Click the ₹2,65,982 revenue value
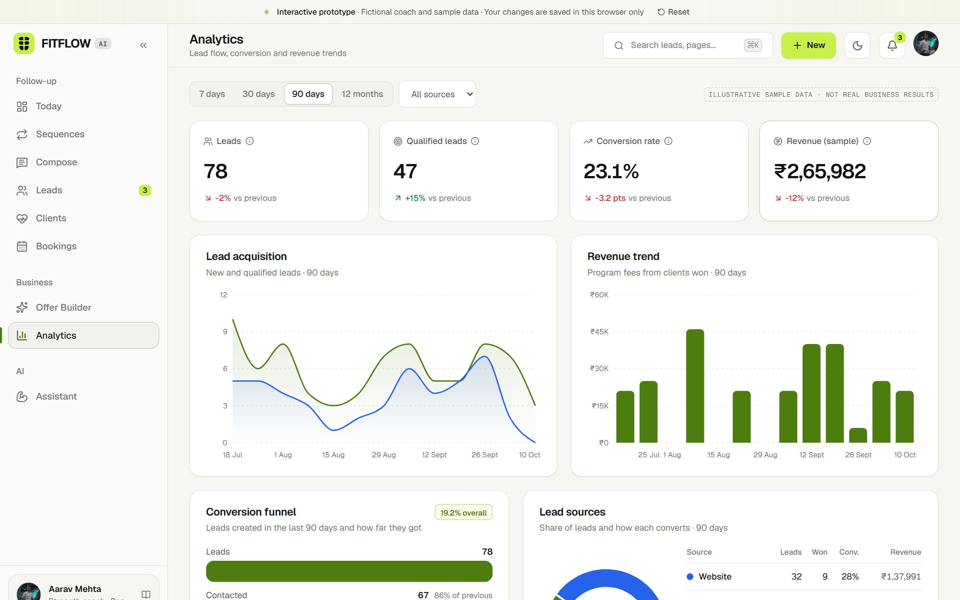This screenshot has height=600, width=960. pyautogui.click(x=820, y=172)
